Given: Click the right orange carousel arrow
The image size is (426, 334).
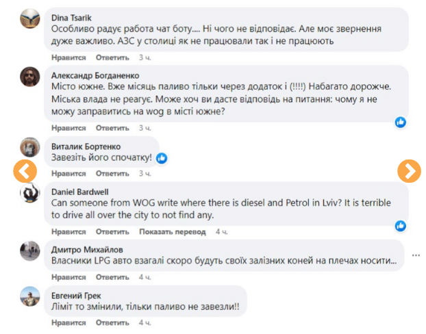Looking at the screenshot, I should click(x=410, y=170).
